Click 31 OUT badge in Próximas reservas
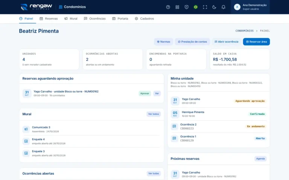This screenshot has height=180, width=289. [175, 174]
